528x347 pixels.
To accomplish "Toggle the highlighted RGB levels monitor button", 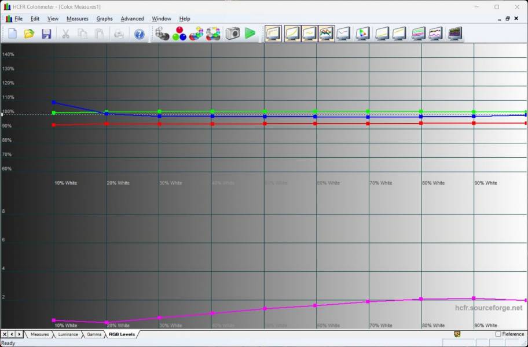I will pos(327,34).
